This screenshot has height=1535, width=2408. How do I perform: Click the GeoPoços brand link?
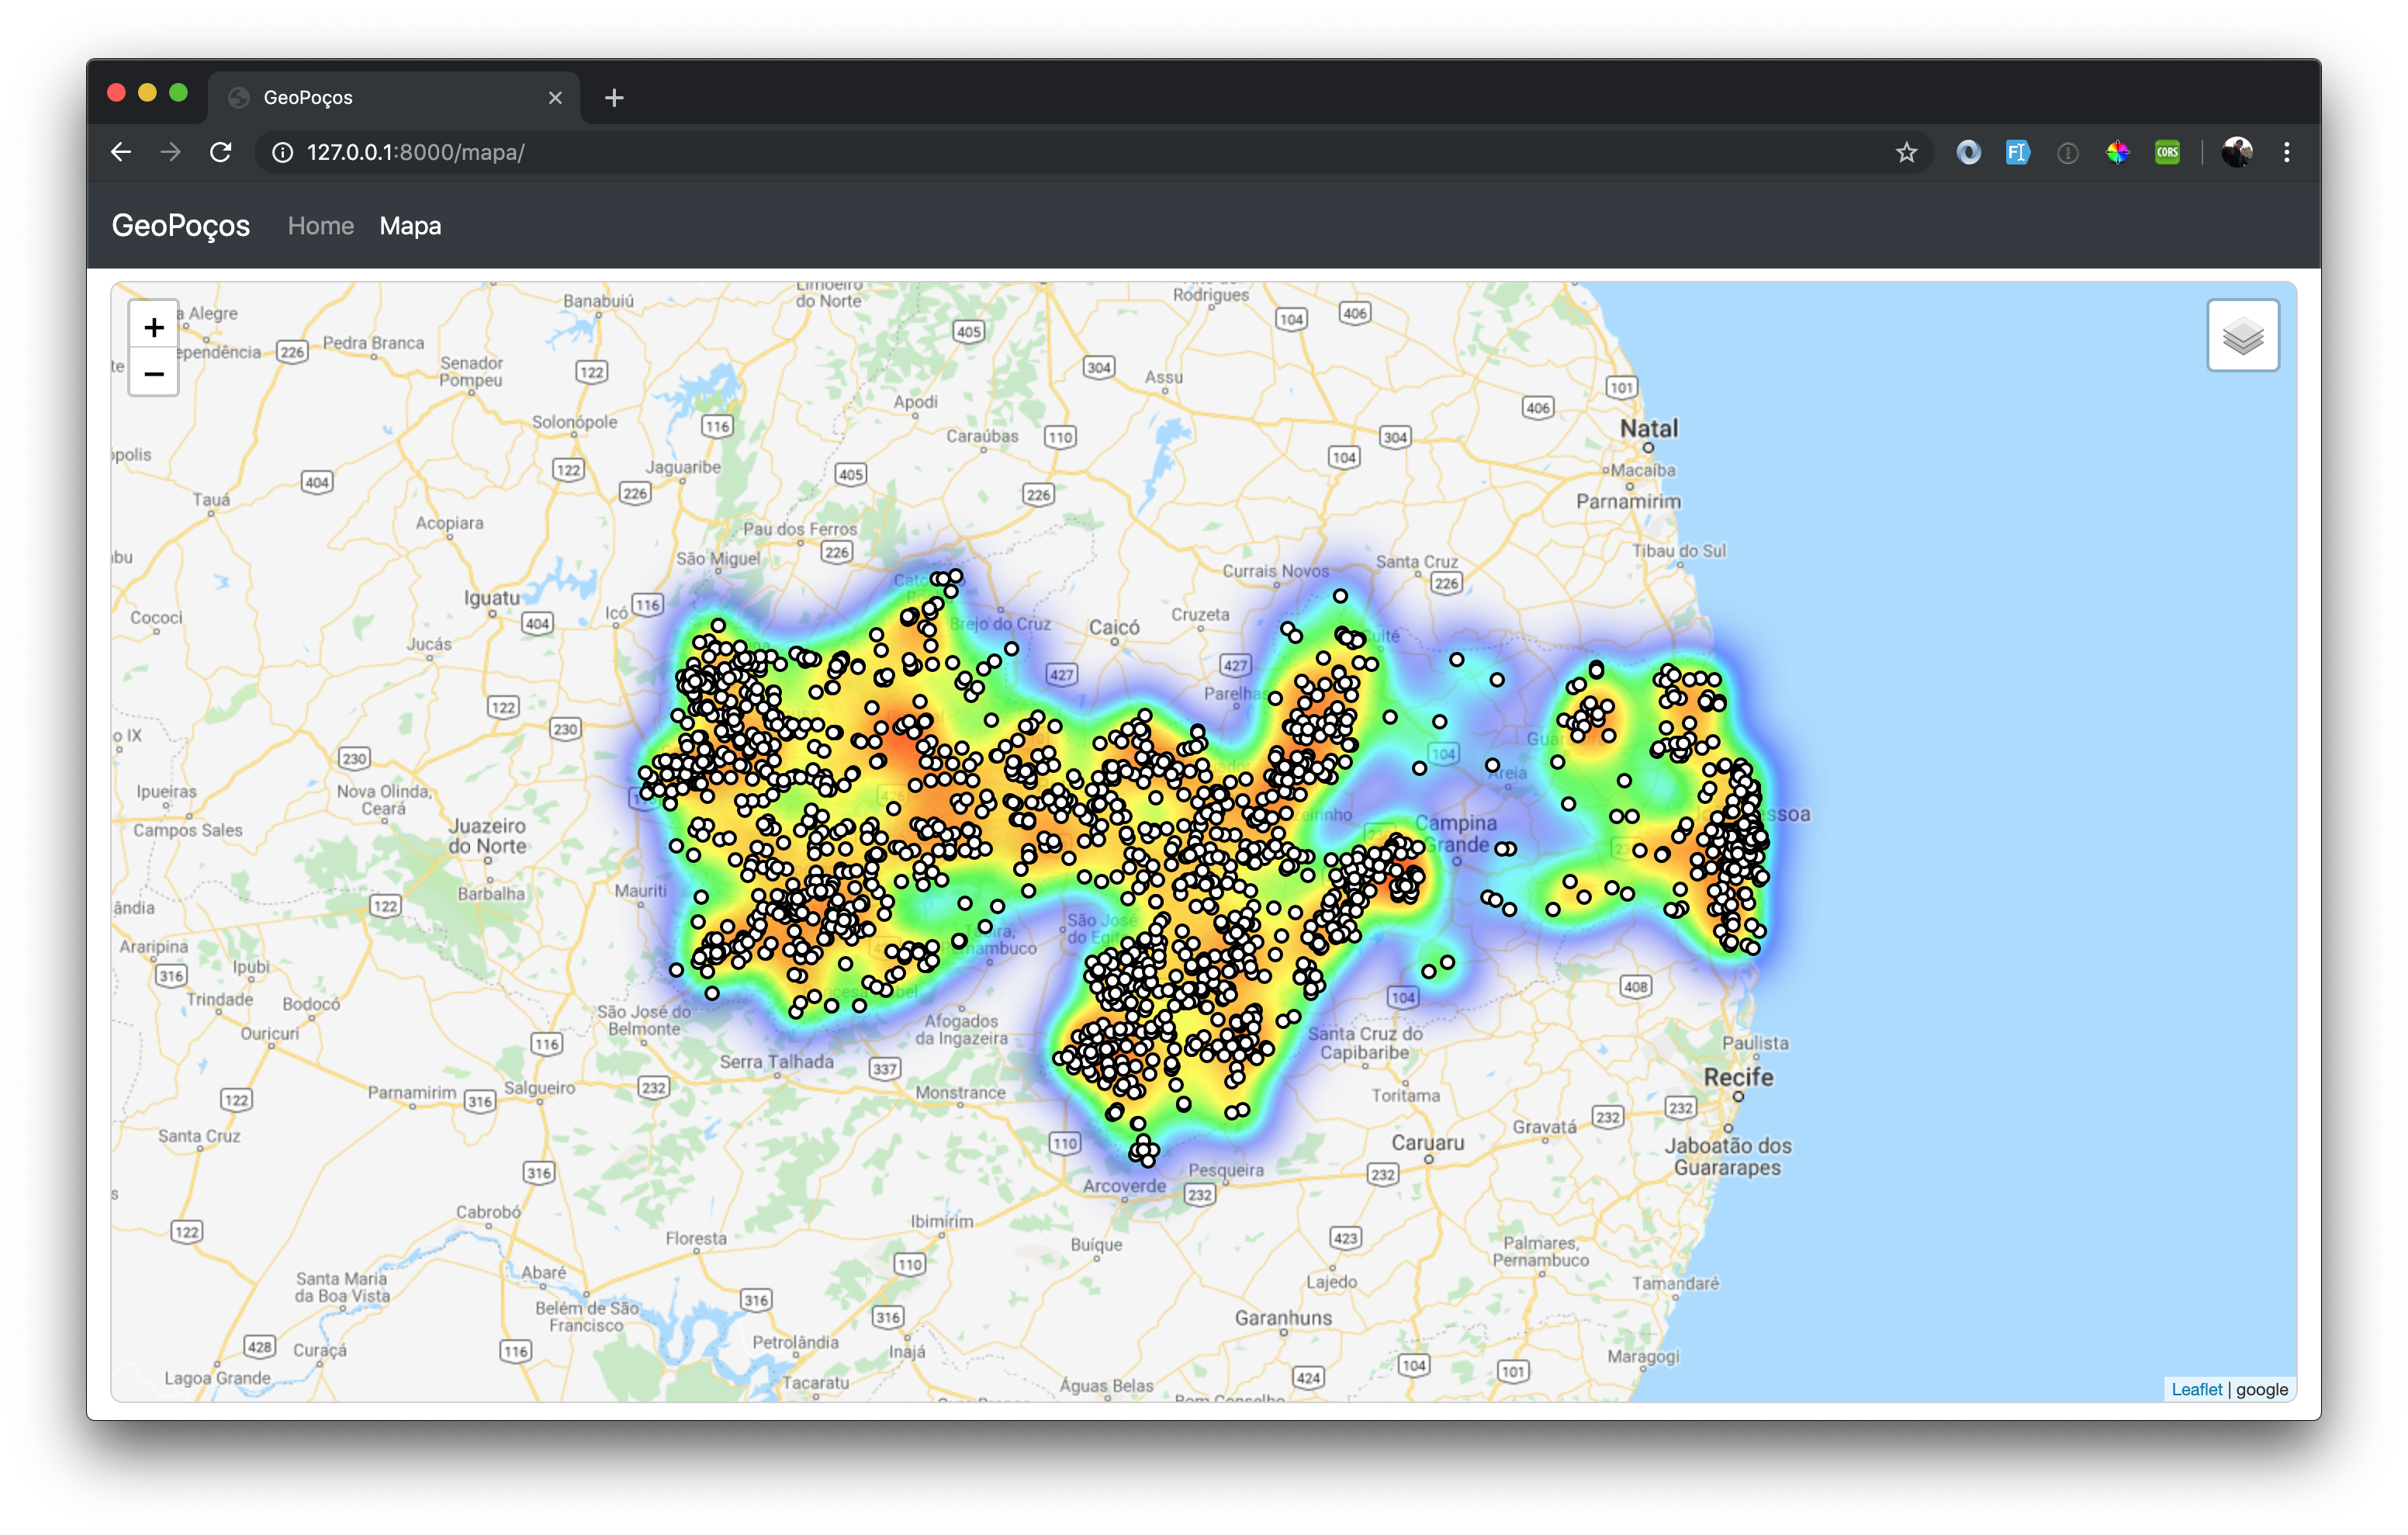pos(181,226)
